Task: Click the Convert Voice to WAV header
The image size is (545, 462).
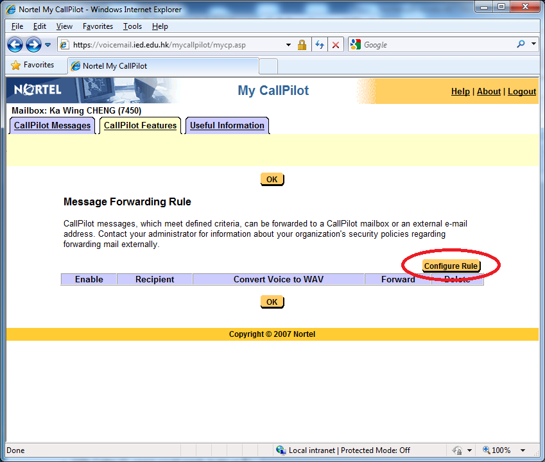Action: 279,279
